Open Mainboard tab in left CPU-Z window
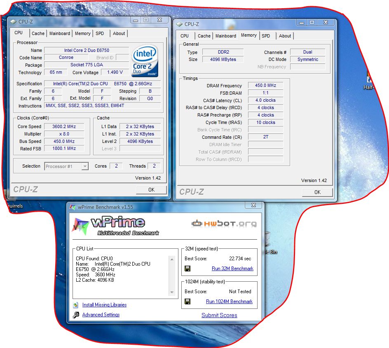 pos(59,33)
